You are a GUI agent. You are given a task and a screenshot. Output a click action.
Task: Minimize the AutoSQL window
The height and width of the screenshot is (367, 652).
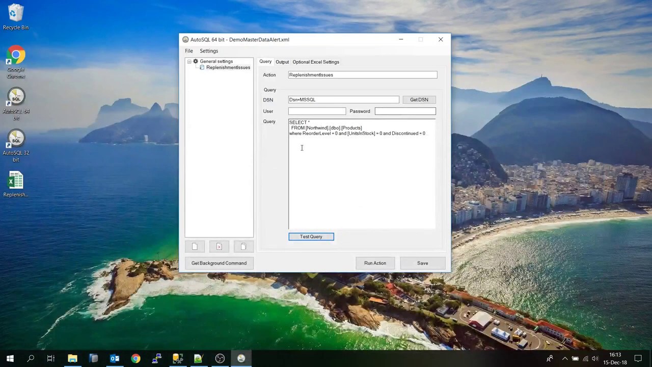click(x=401, y=39)
